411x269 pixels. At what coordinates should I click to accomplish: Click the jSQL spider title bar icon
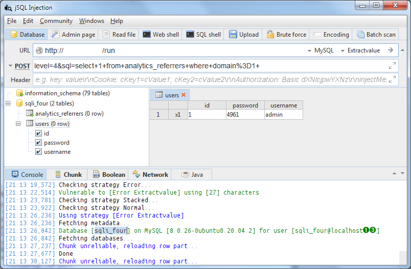pos(8,8)
